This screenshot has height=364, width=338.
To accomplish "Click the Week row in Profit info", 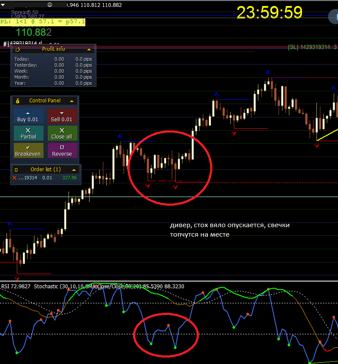I will [53, 71].
